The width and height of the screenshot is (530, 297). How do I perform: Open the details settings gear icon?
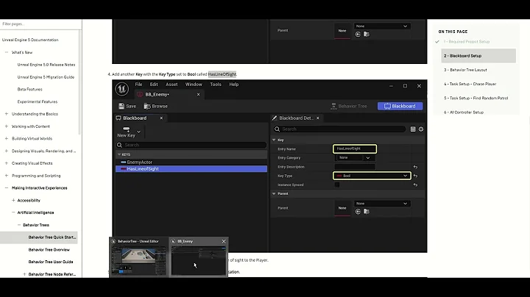click(421, 129)
